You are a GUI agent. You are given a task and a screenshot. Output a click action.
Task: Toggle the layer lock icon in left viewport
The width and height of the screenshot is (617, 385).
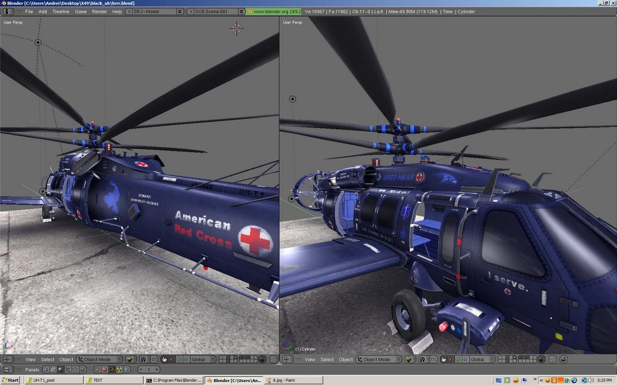(x=262, y=360)
